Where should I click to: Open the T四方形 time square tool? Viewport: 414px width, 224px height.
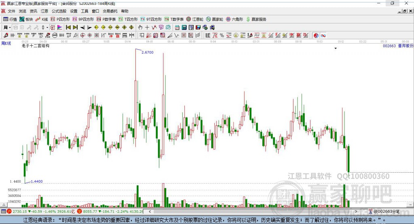(128, 19)
